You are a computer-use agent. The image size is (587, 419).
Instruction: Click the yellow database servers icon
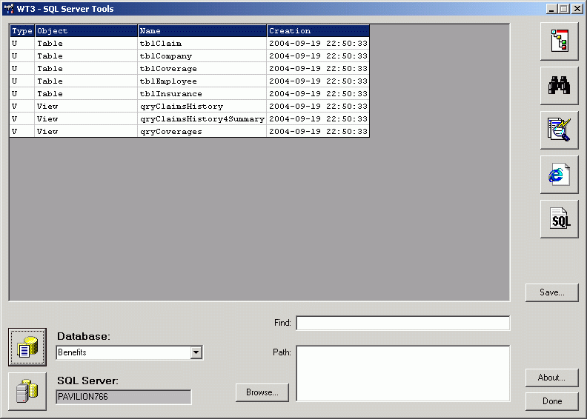27,391
